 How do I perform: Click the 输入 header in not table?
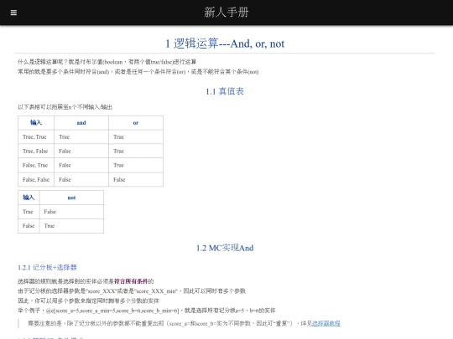click(29, 198)
